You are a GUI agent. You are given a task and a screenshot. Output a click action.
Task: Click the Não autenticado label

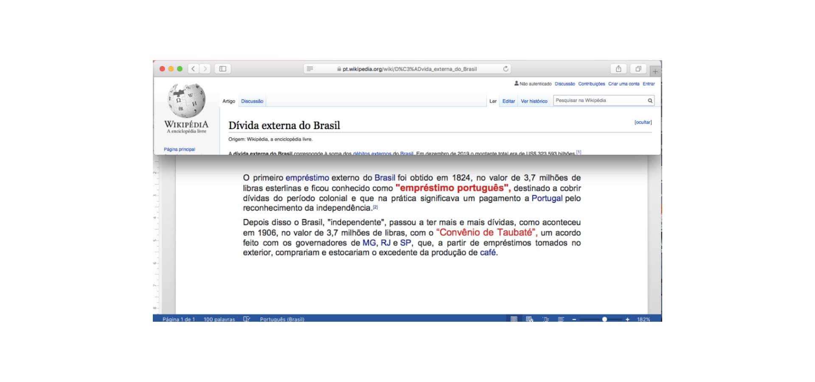535,84
